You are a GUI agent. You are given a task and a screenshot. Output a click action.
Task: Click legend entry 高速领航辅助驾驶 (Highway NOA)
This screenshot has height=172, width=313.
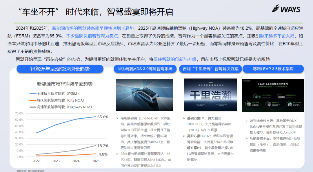[x=61, y=107]
